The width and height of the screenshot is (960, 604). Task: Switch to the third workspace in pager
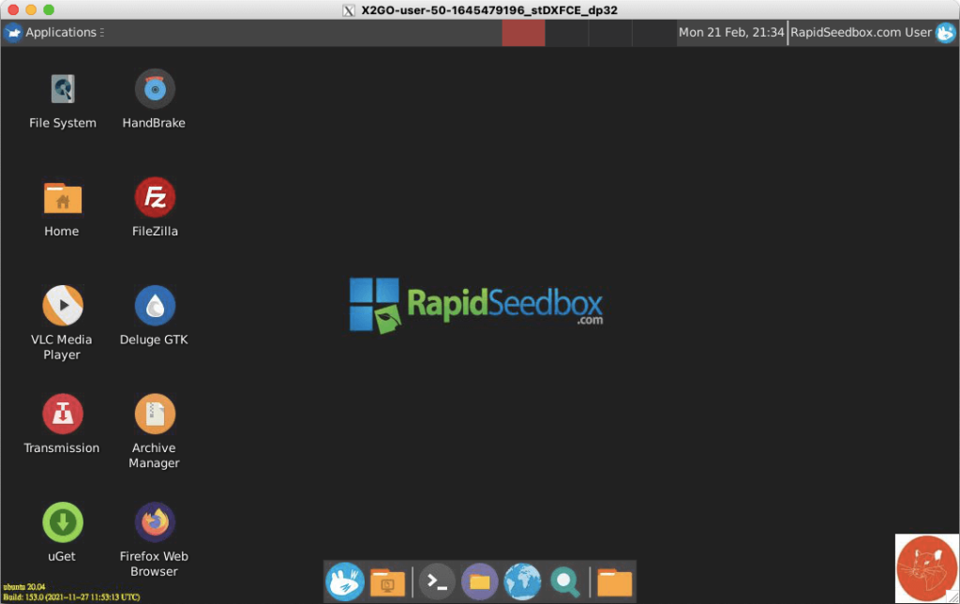coord(610,33)
